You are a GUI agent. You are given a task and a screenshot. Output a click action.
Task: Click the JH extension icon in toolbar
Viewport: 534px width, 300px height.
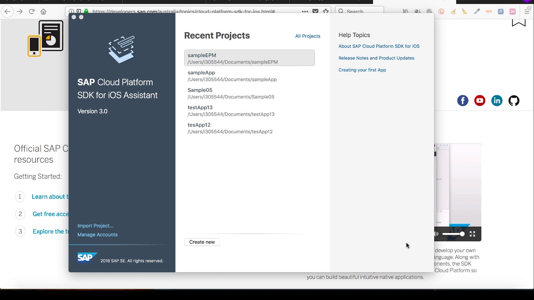click(512, 12)
